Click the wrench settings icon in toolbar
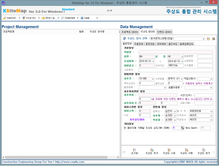219x166 pixels. tap(63, 18)
